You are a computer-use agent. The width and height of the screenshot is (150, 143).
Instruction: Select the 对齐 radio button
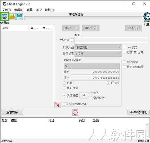(91, 93)
